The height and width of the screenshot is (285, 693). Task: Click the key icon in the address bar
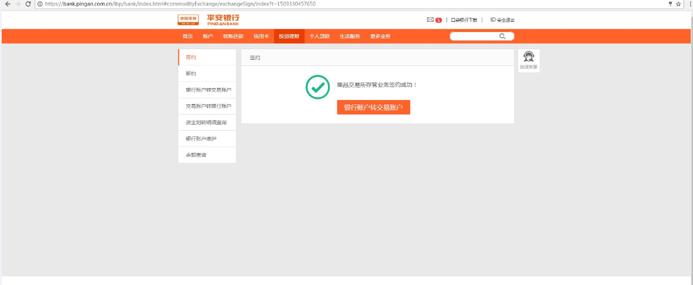pyautogui.click(x=670, y=4)
